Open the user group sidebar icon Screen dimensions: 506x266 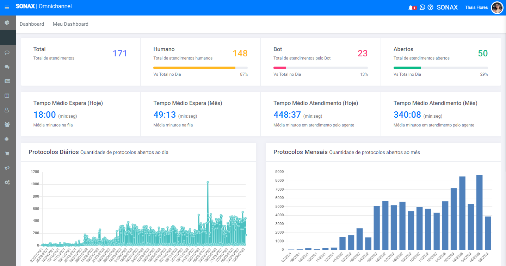tap(7, 124)
